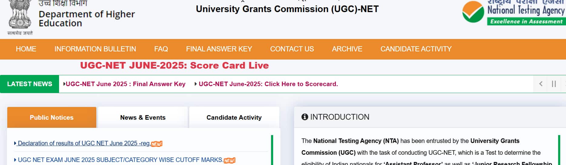Image resolution: width=566 pixels, height=165 pixels.
Task: Click NEW badge beside cutoff marks notice
Action: (229, 160)
